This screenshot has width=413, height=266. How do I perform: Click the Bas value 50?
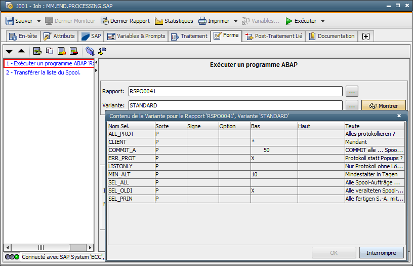[267, 150]
